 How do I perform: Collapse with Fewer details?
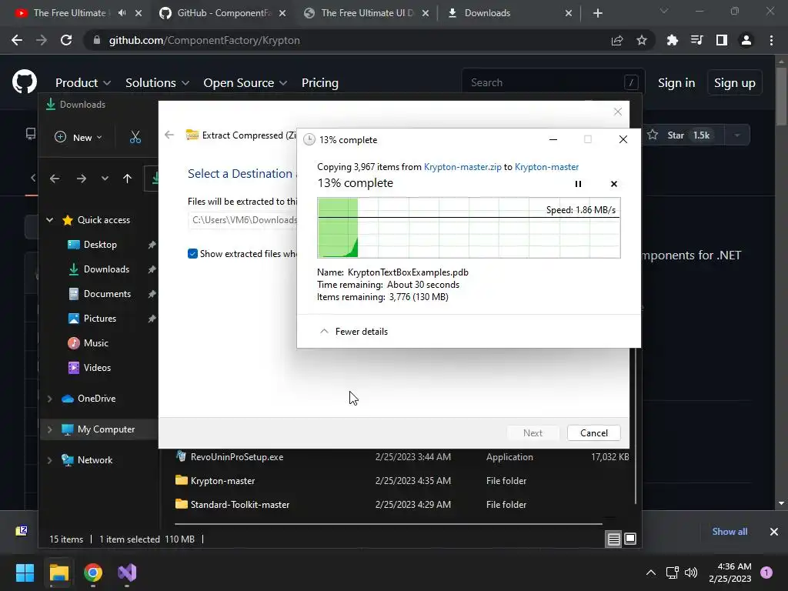point(354,332)
